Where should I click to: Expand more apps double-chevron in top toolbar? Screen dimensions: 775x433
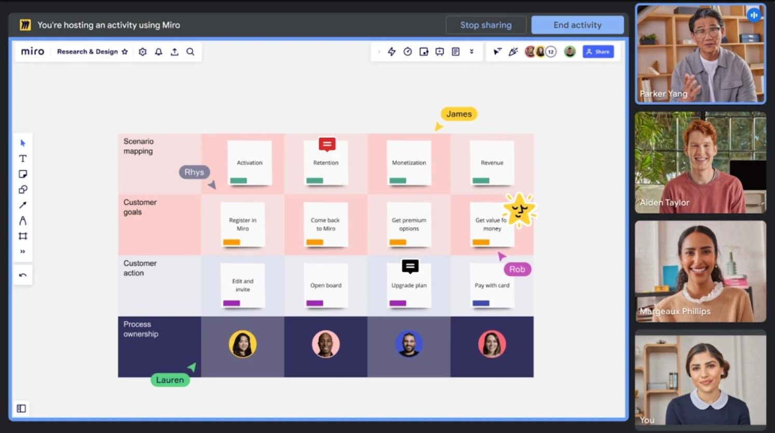point(472,52)
